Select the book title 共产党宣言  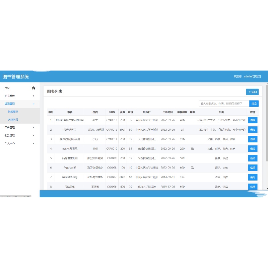[x=70, y=130]
